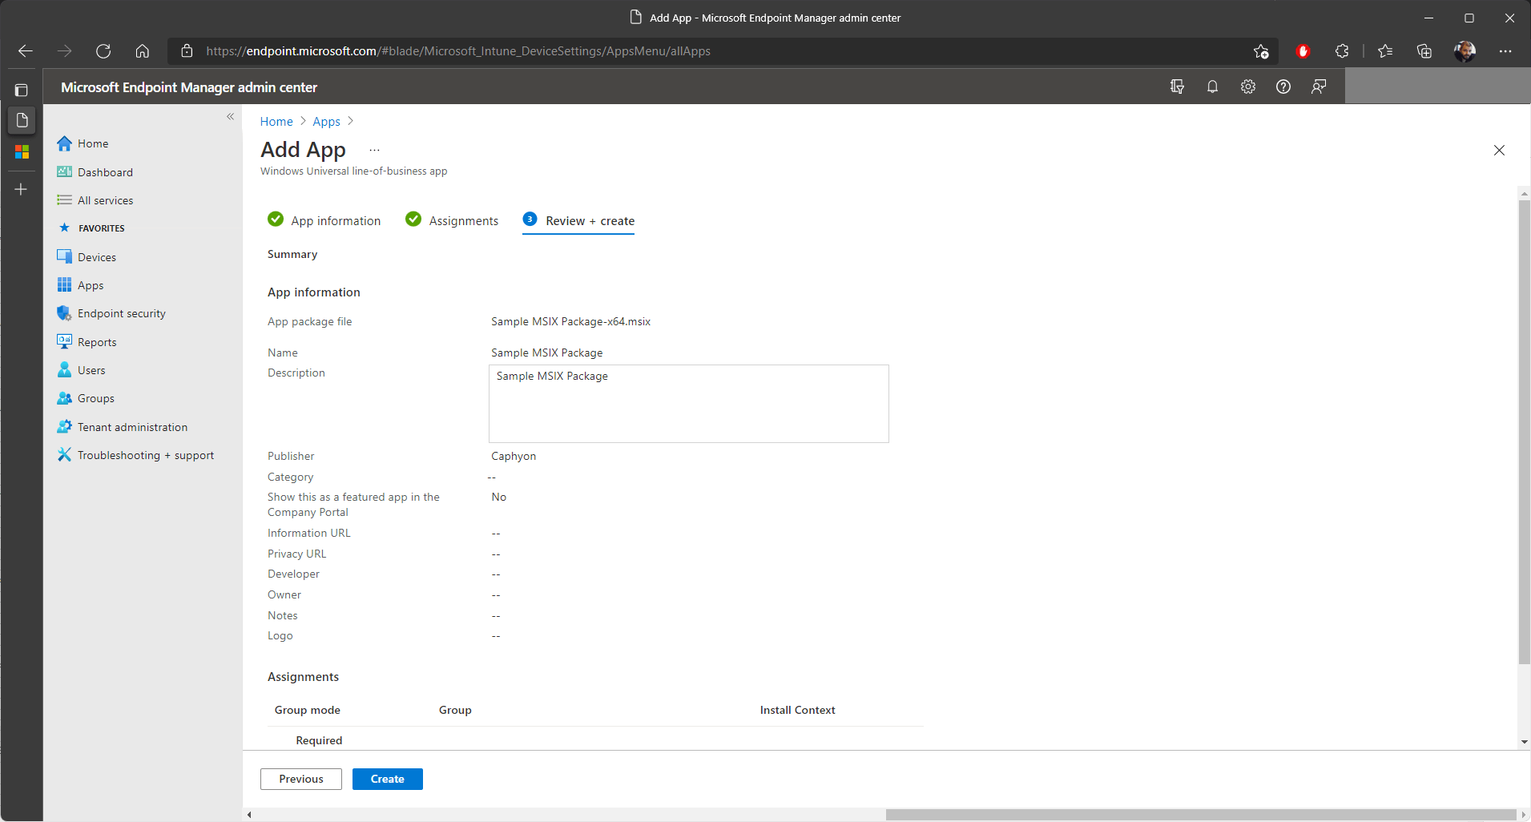Click the Description text box
Image resolution: width=1531 pixels, height=822 pixels.
pyautogui.click(x=689, y=404)
